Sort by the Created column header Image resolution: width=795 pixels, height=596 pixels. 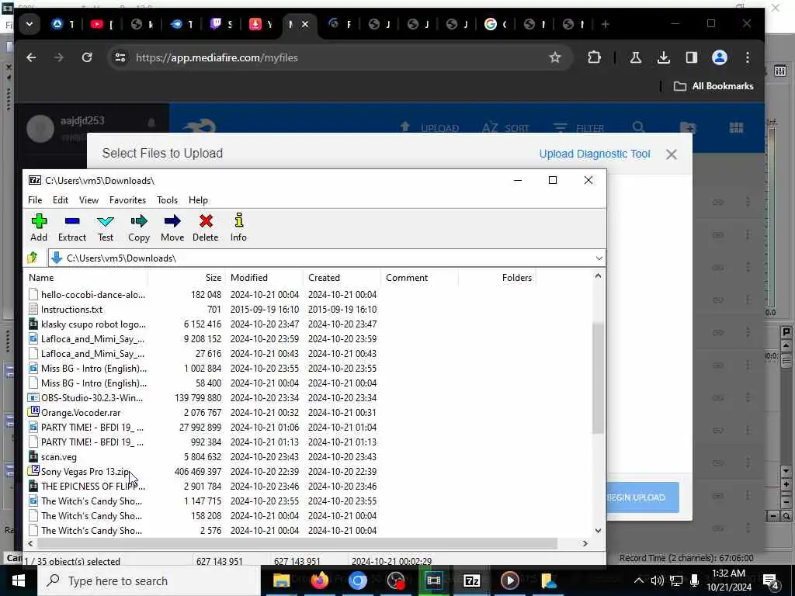pyautogui.click(x=342, y=278)
